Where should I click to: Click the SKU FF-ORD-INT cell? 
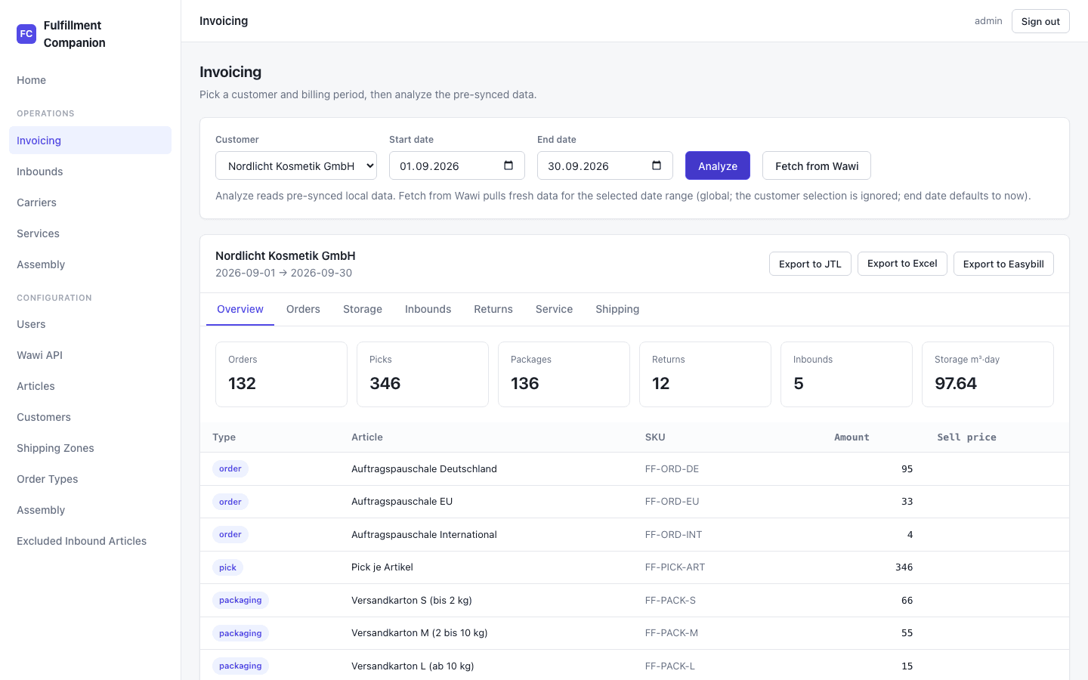click(x=673, y=535)
